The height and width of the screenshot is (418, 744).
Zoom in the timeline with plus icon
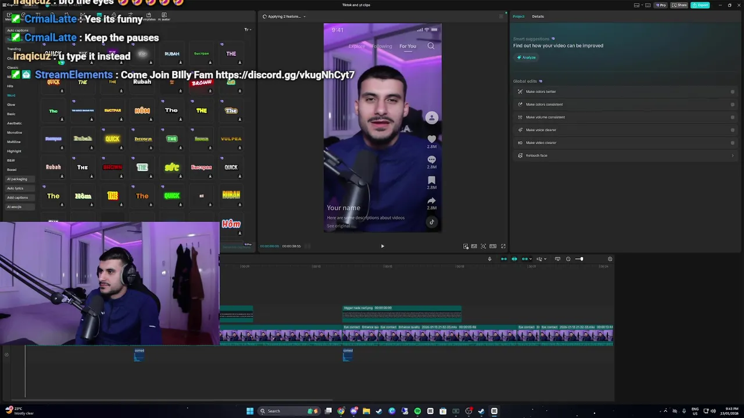click(x=610, y=259)
